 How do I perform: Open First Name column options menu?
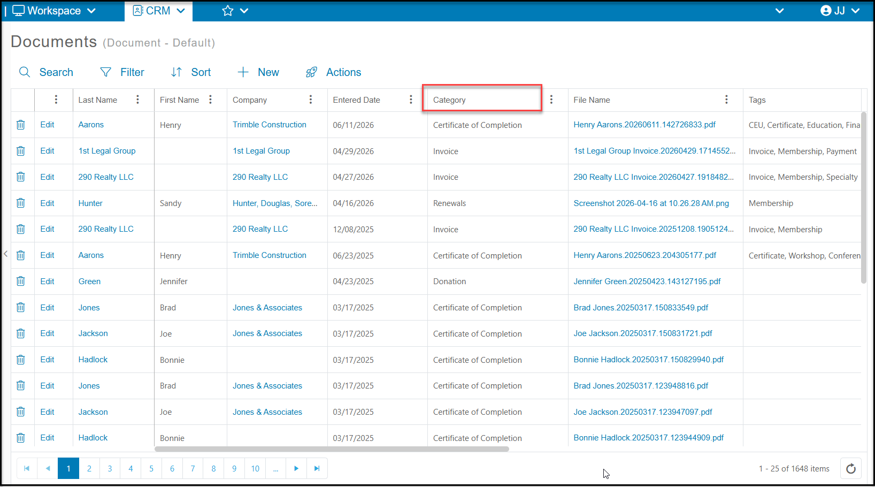(x=211, y=100)
